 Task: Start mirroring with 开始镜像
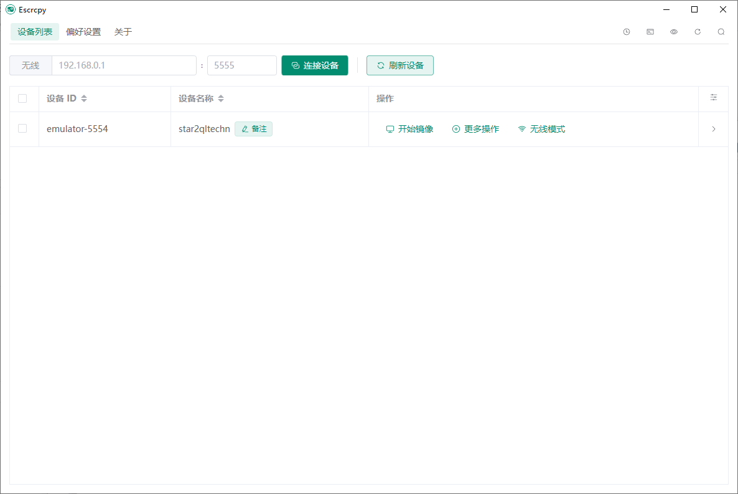click(409, 130)
